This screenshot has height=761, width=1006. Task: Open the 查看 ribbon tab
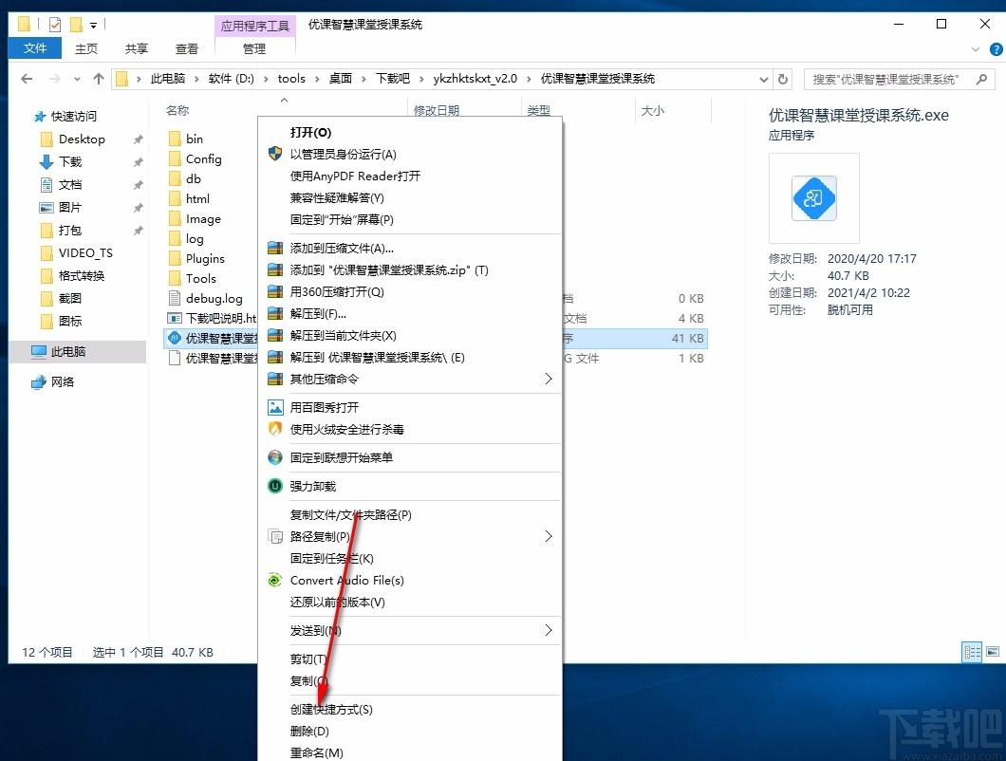click(187, 48)
